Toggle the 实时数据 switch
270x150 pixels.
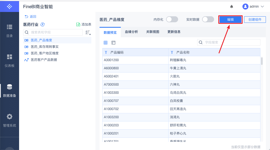[208, 19]
